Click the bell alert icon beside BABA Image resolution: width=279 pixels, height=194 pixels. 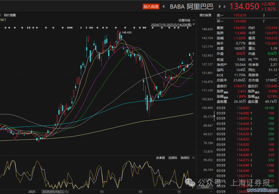(224, 6)
